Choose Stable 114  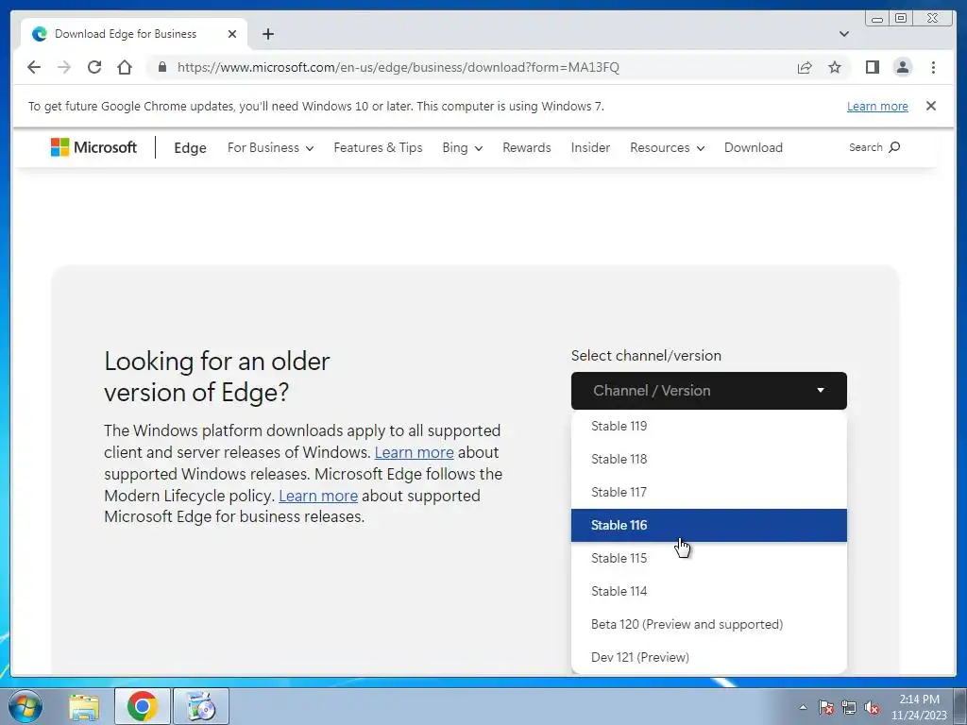[708, 591]
